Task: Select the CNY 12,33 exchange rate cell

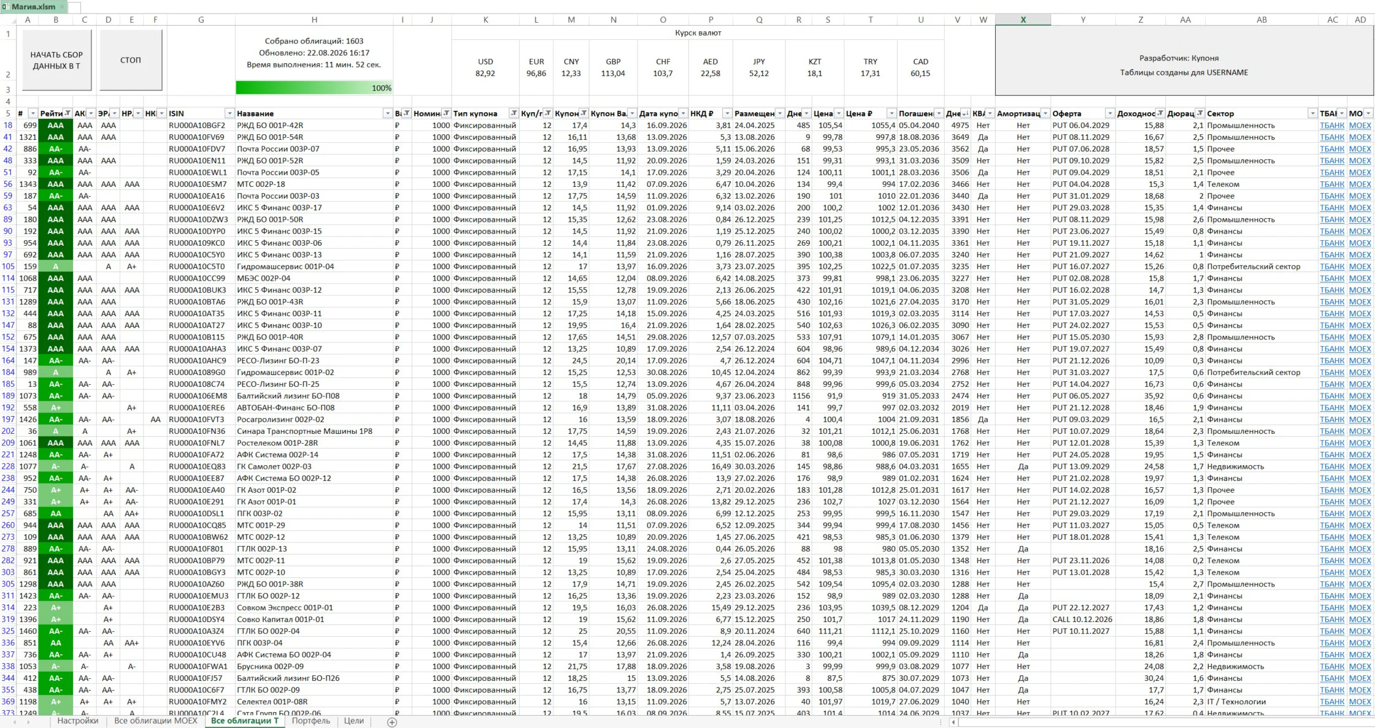Action: click(571, 67)
